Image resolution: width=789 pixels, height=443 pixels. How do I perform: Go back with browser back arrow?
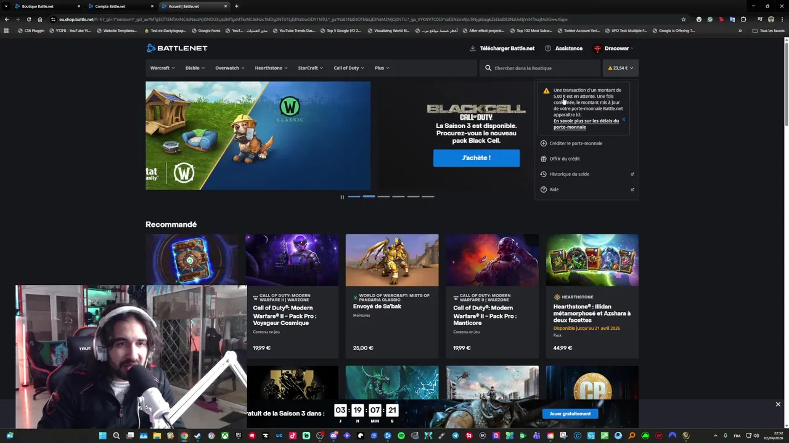[x=7, y=19]
